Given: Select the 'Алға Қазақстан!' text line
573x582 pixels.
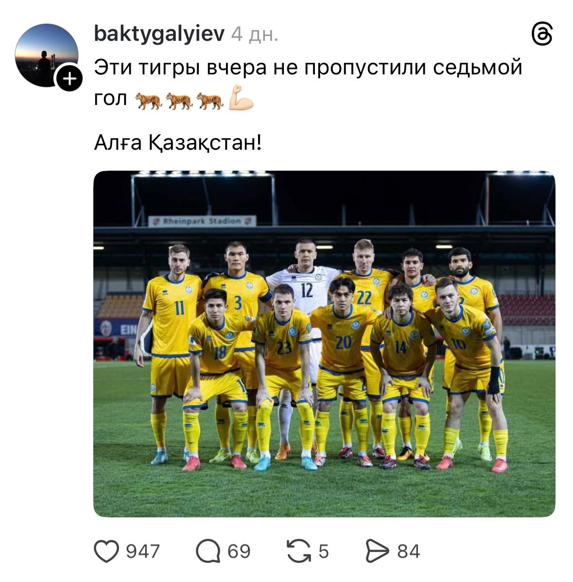Looking at the screenshot, I should 178,142.
